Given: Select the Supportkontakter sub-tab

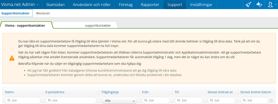Looking at the screenshot, I should pos(16,13).
